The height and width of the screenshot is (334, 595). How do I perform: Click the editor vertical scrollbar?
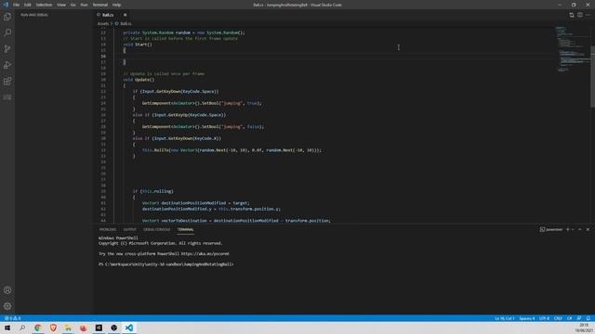click(592, 76)
